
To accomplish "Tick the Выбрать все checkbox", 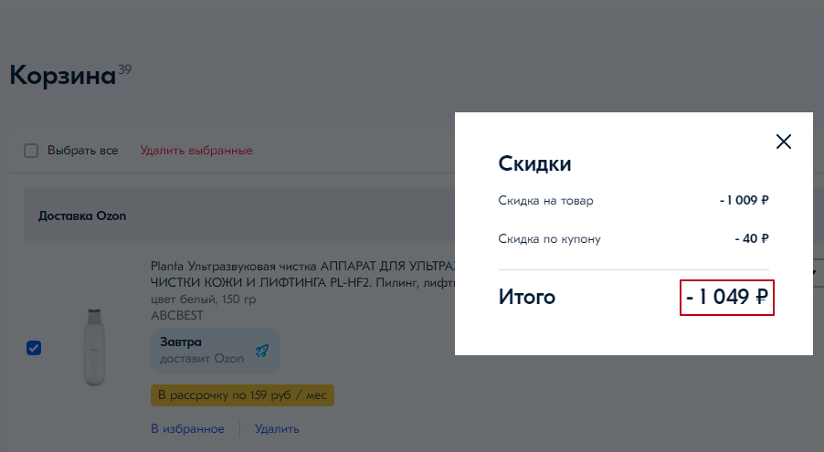I will click(31, 151).
